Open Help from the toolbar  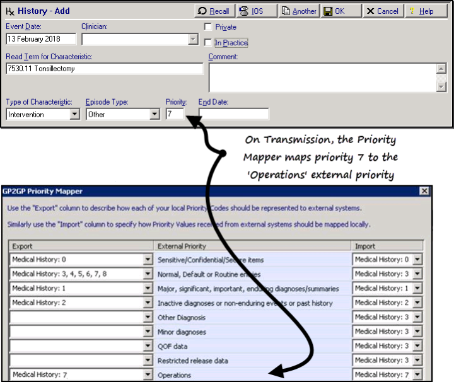pyautogui.click(x=421, y=11)
